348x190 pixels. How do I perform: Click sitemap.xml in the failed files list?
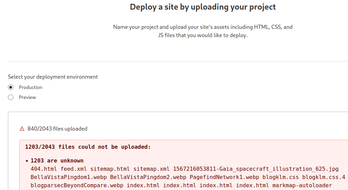[x=151, y=169]
